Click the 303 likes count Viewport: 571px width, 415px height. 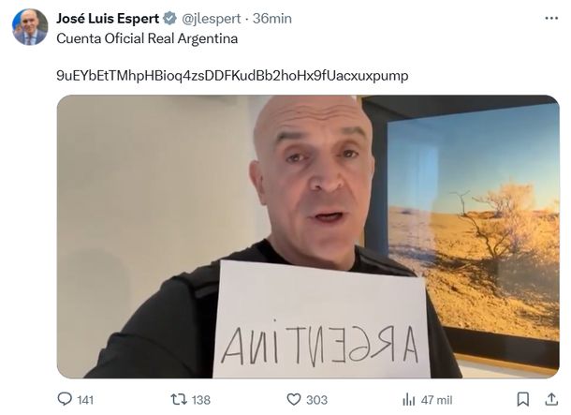coord(316,400)
